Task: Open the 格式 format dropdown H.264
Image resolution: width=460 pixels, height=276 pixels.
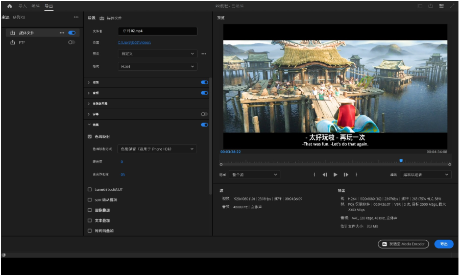Action: coord(158,67)
